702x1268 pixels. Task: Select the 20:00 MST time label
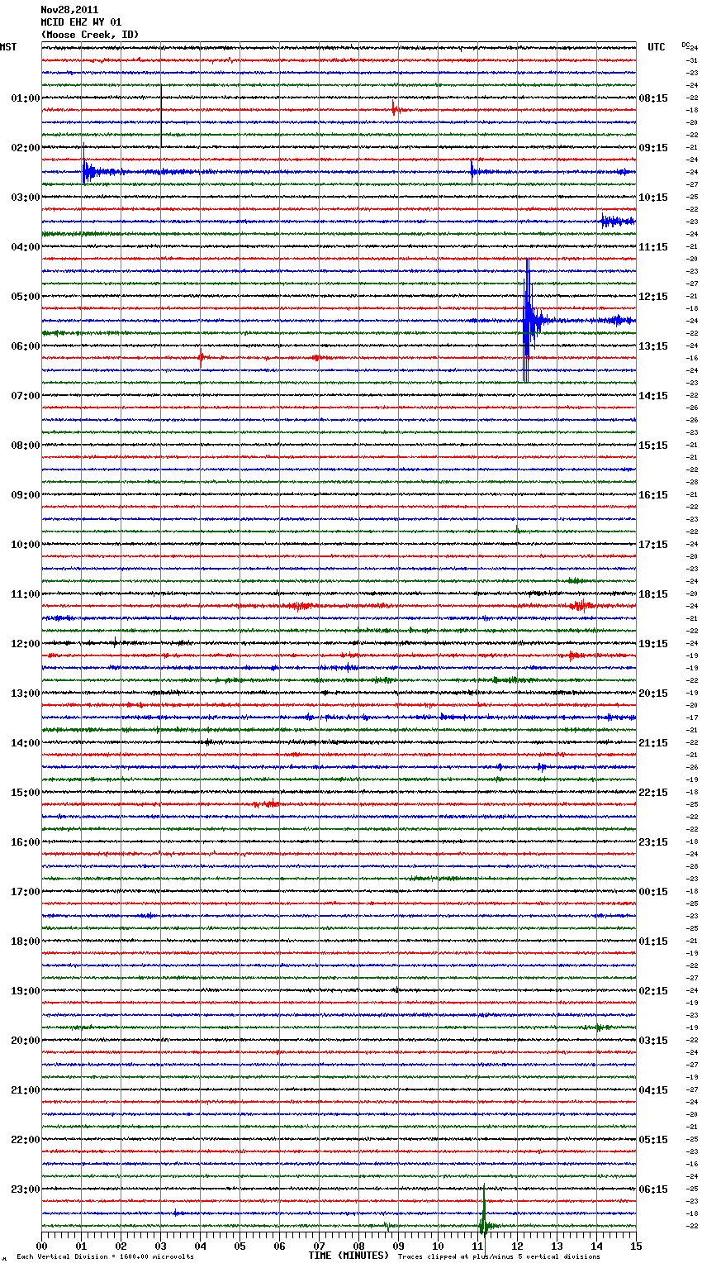(x=25, y=1041)
